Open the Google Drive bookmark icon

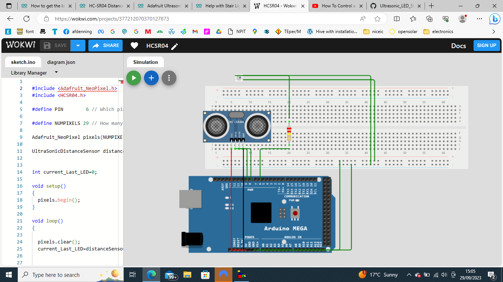[x=218, y=32]
